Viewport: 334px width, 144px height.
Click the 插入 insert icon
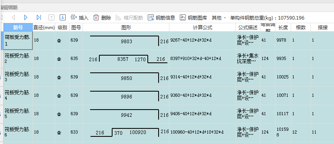[74, 18]
